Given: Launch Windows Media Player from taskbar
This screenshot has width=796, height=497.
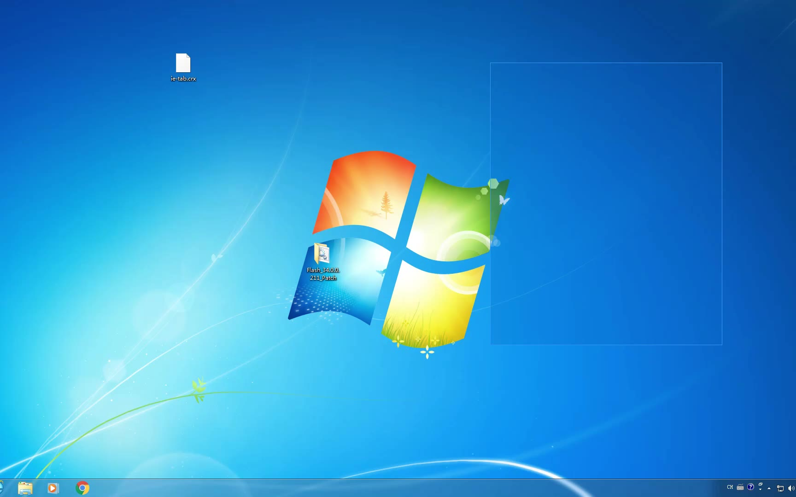Looking at the screenshot, I should [53, 488].
